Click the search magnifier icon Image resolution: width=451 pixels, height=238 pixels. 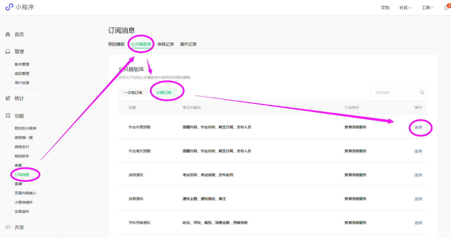422,92
